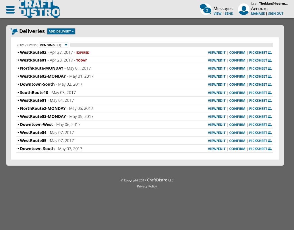This screenshot has width=294, height=230.
Task: Click printer icon for SouthRoute10 picksheet
Action: (270, 93)
